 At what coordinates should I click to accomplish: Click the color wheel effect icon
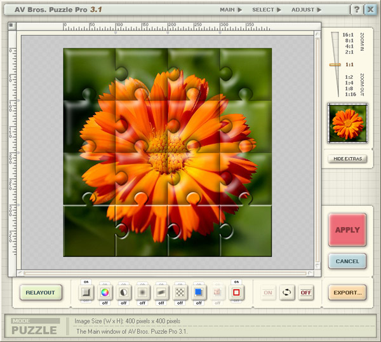105,292
